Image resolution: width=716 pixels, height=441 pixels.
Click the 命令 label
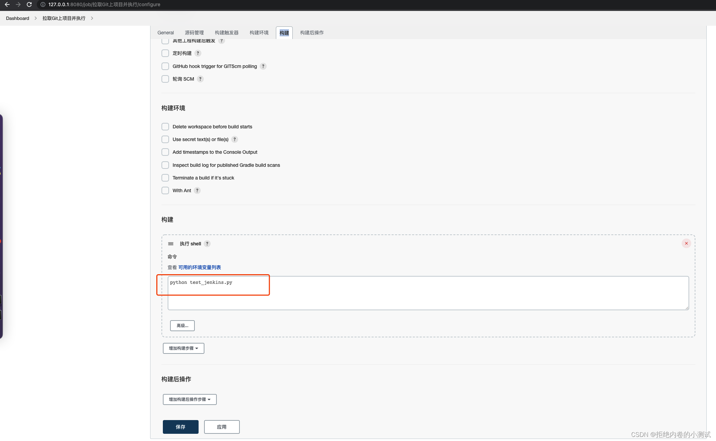[172, 257]
